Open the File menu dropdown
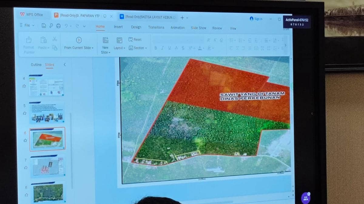Image resolution: width=364 pixels, height=204 pixels. 27,25
